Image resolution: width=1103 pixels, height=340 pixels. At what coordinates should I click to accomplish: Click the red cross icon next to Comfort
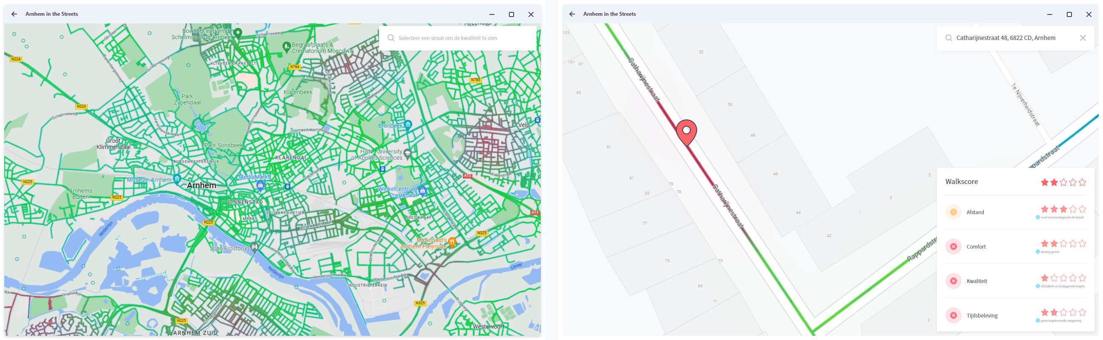coord(953,246)
